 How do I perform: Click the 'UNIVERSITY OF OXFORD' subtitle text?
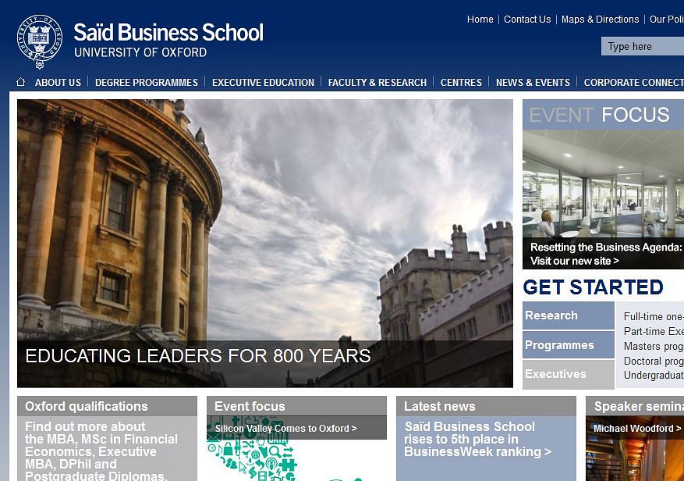[x=140, y=52]
